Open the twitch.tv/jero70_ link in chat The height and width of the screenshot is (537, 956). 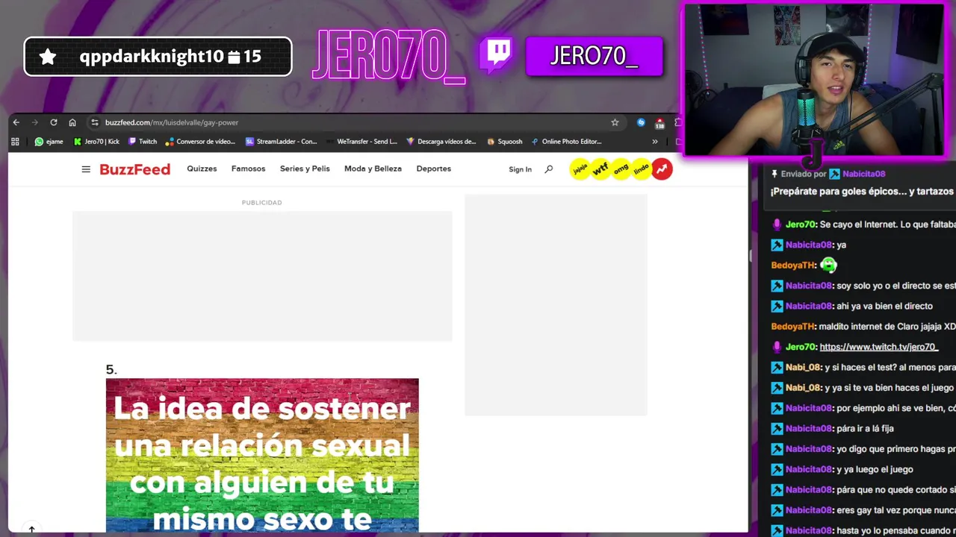click(x=879, y=347)
